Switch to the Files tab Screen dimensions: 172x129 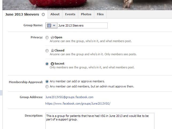point(100,14)
